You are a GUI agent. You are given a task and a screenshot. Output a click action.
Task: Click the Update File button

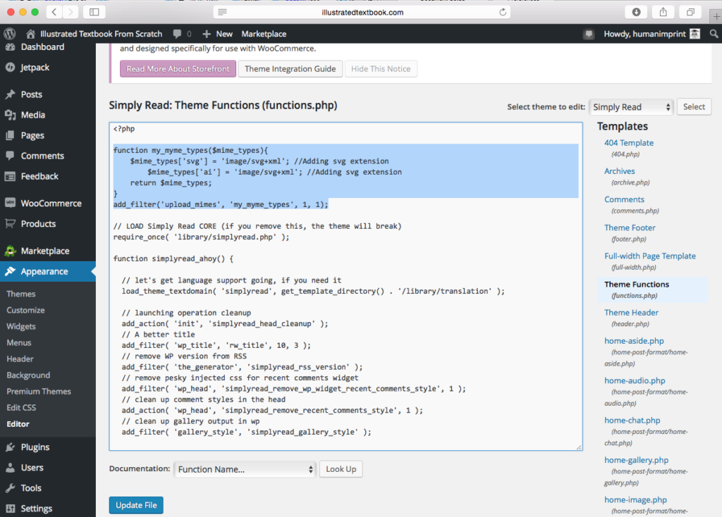pos(135,505)
